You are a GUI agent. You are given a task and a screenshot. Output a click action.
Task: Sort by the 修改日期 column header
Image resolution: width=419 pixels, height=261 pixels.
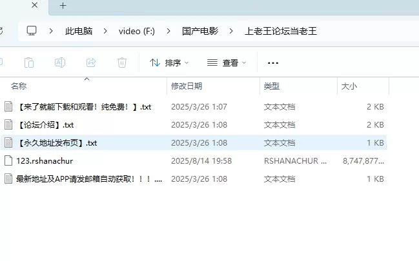(187, 86)
